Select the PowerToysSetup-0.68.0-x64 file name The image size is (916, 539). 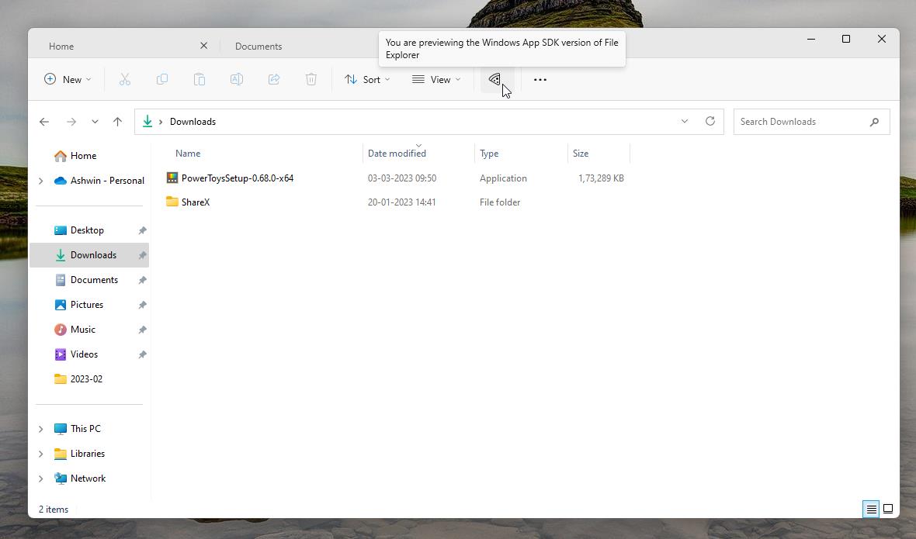tap(238, 178)
